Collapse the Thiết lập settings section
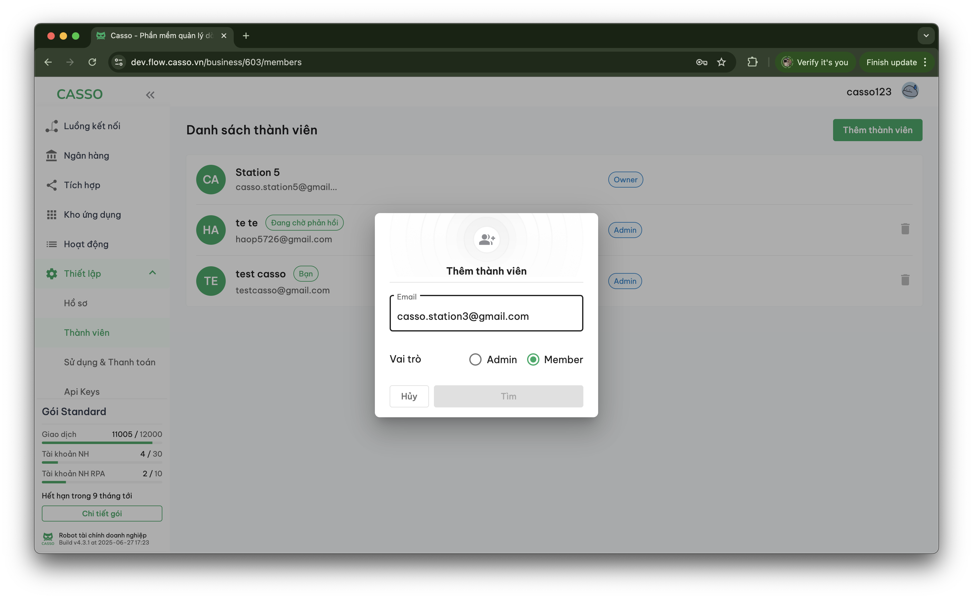 click(153, 273)
